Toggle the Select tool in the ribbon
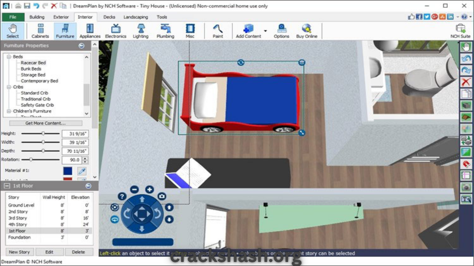474x266 pixels. [13, 31]
